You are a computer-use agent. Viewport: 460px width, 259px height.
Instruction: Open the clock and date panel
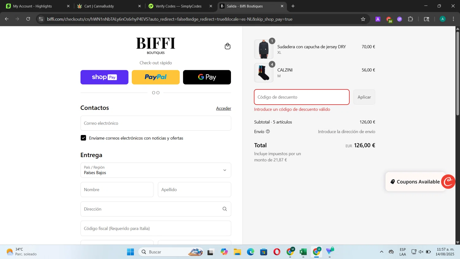tap(445, 252)
